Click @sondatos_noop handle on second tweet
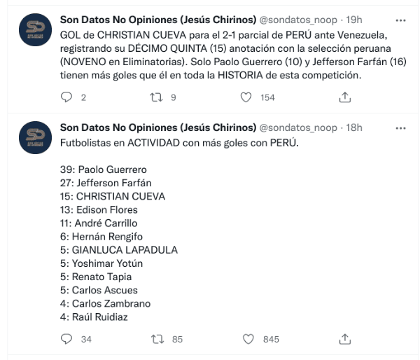This screenshot has width=420, height=360. (297, 127)
